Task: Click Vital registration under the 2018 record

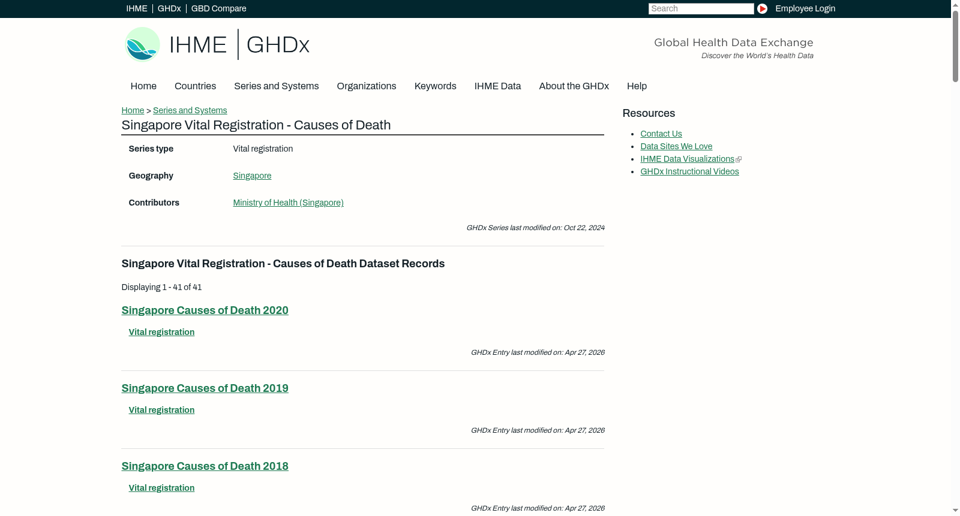Action: pyautogui.click(x=161, y=488)
